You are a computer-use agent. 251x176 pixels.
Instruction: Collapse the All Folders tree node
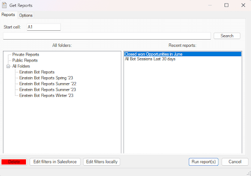point(8,66)
